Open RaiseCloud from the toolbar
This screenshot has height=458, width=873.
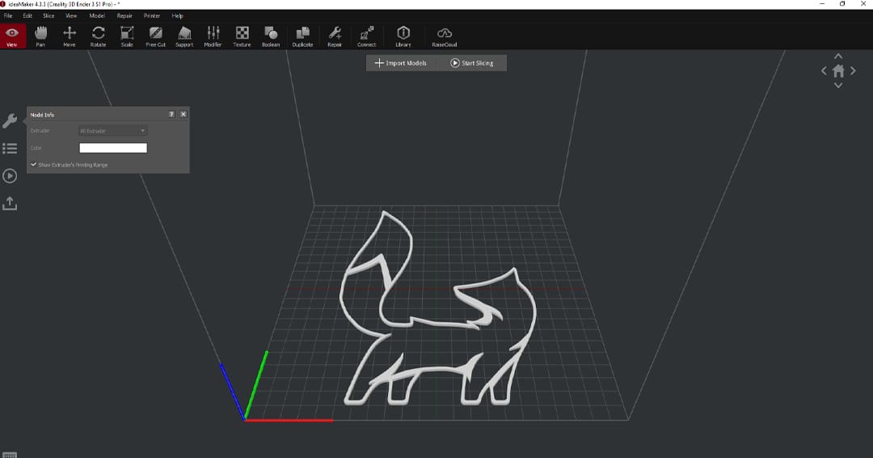pos(445,36)
